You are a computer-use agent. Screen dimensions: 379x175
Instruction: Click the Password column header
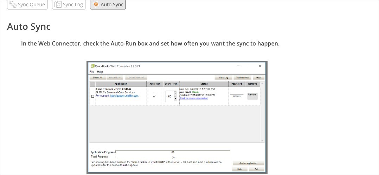[237, 84]
